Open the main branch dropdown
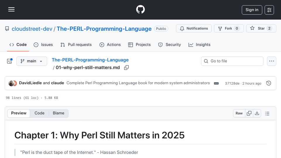Image resolution: width=281 pixels, height=158 pixels. pyautogui.click(x=32, y=61)
